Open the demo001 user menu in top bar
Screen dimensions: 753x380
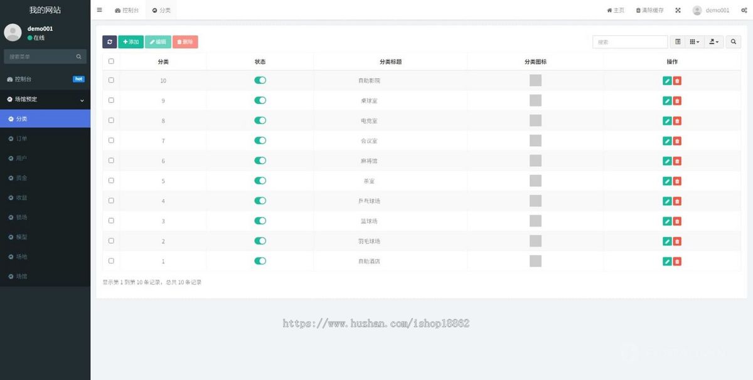click(711, 10)
